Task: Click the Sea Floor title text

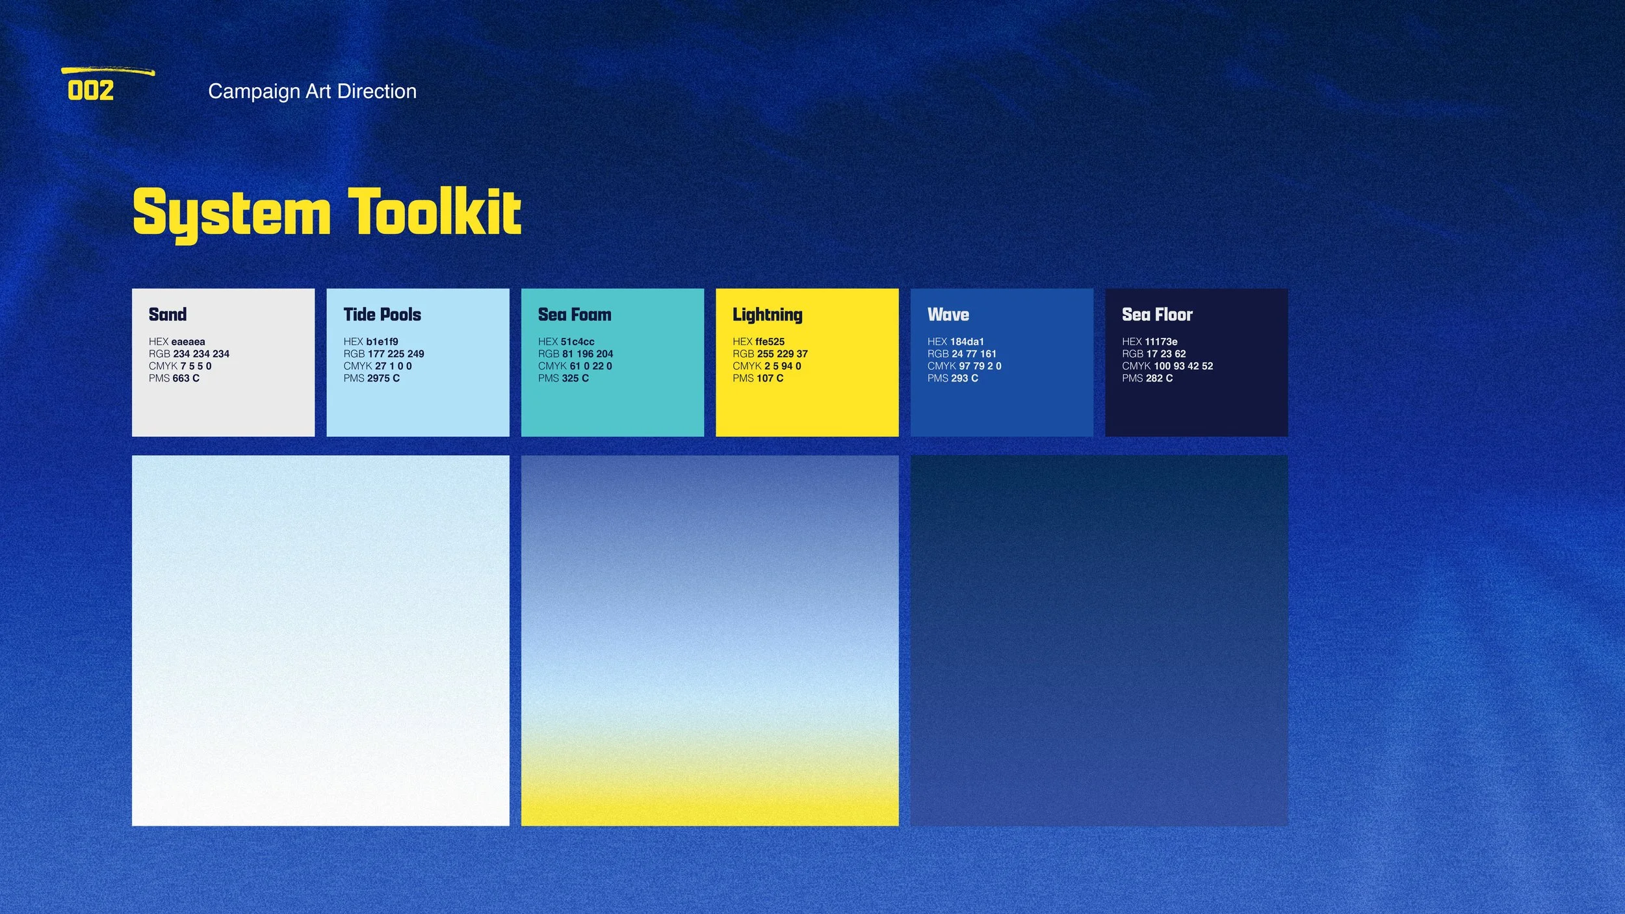Action: (x=1157, y=315)
